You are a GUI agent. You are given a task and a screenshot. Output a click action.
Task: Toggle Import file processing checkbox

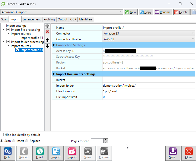click(8, 30)
